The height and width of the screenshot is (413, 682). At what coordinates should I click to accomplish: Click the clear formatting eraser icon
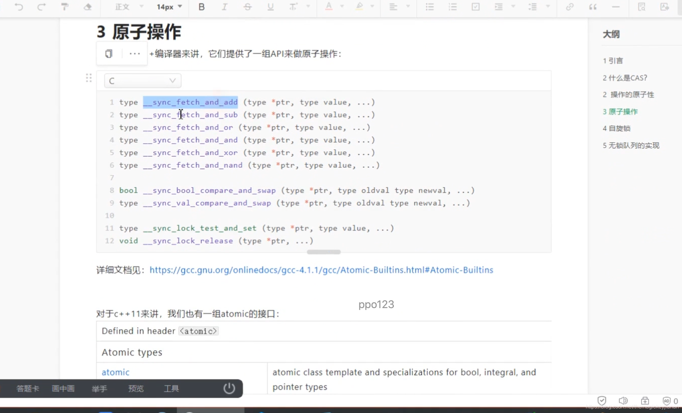click(x=88, y=7)
